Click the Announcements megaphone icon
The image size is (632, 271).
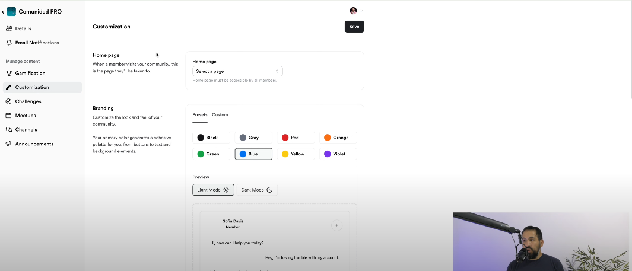click(x=9, y=144)
